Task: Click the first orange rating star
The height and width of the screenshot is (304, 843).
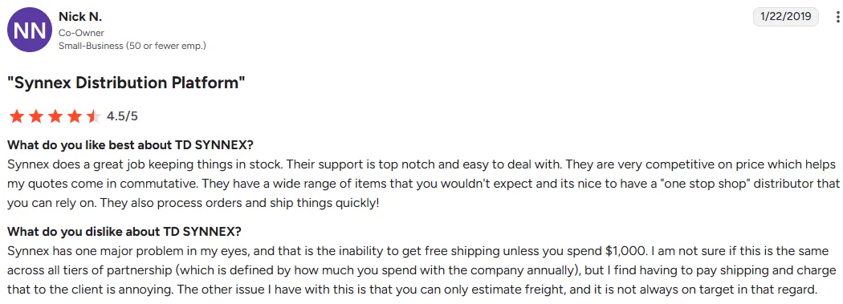Action: 17,116
